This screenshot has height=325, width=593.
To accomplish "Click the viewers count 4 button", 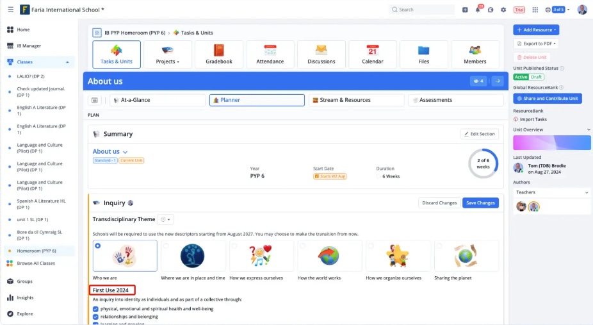I will (478, 81).
